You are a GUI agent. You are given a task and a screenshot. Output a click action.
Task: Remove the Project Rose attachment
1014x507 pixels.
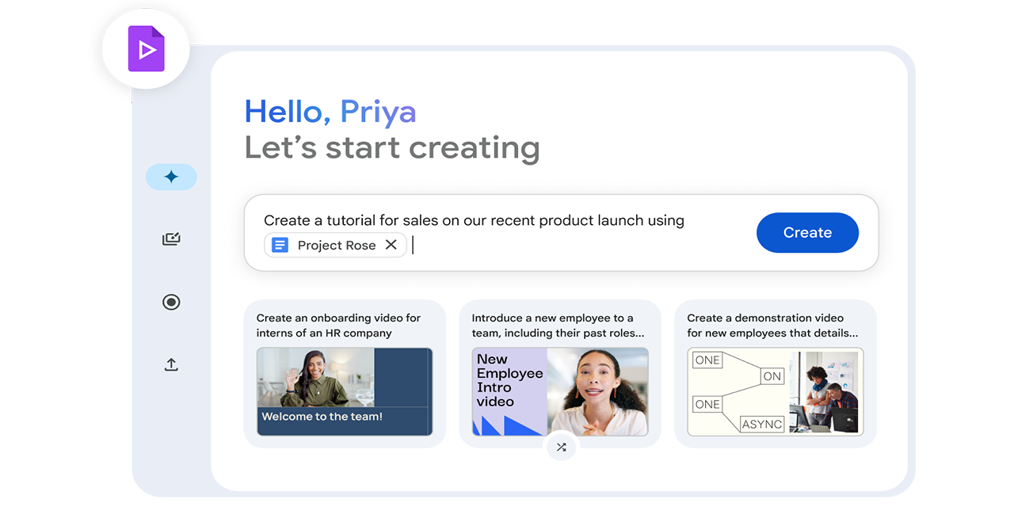pyautogui.click(x=391, y=245)
